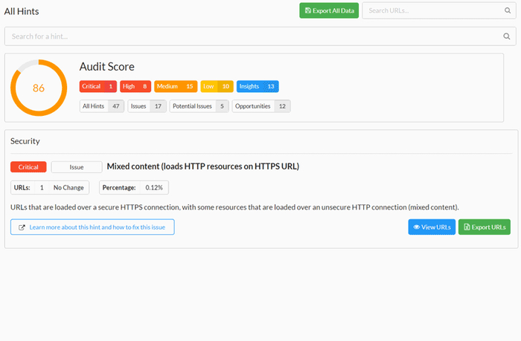Click the eye icon on View URLs
This screenshot has width=521, height=341.
416,227
